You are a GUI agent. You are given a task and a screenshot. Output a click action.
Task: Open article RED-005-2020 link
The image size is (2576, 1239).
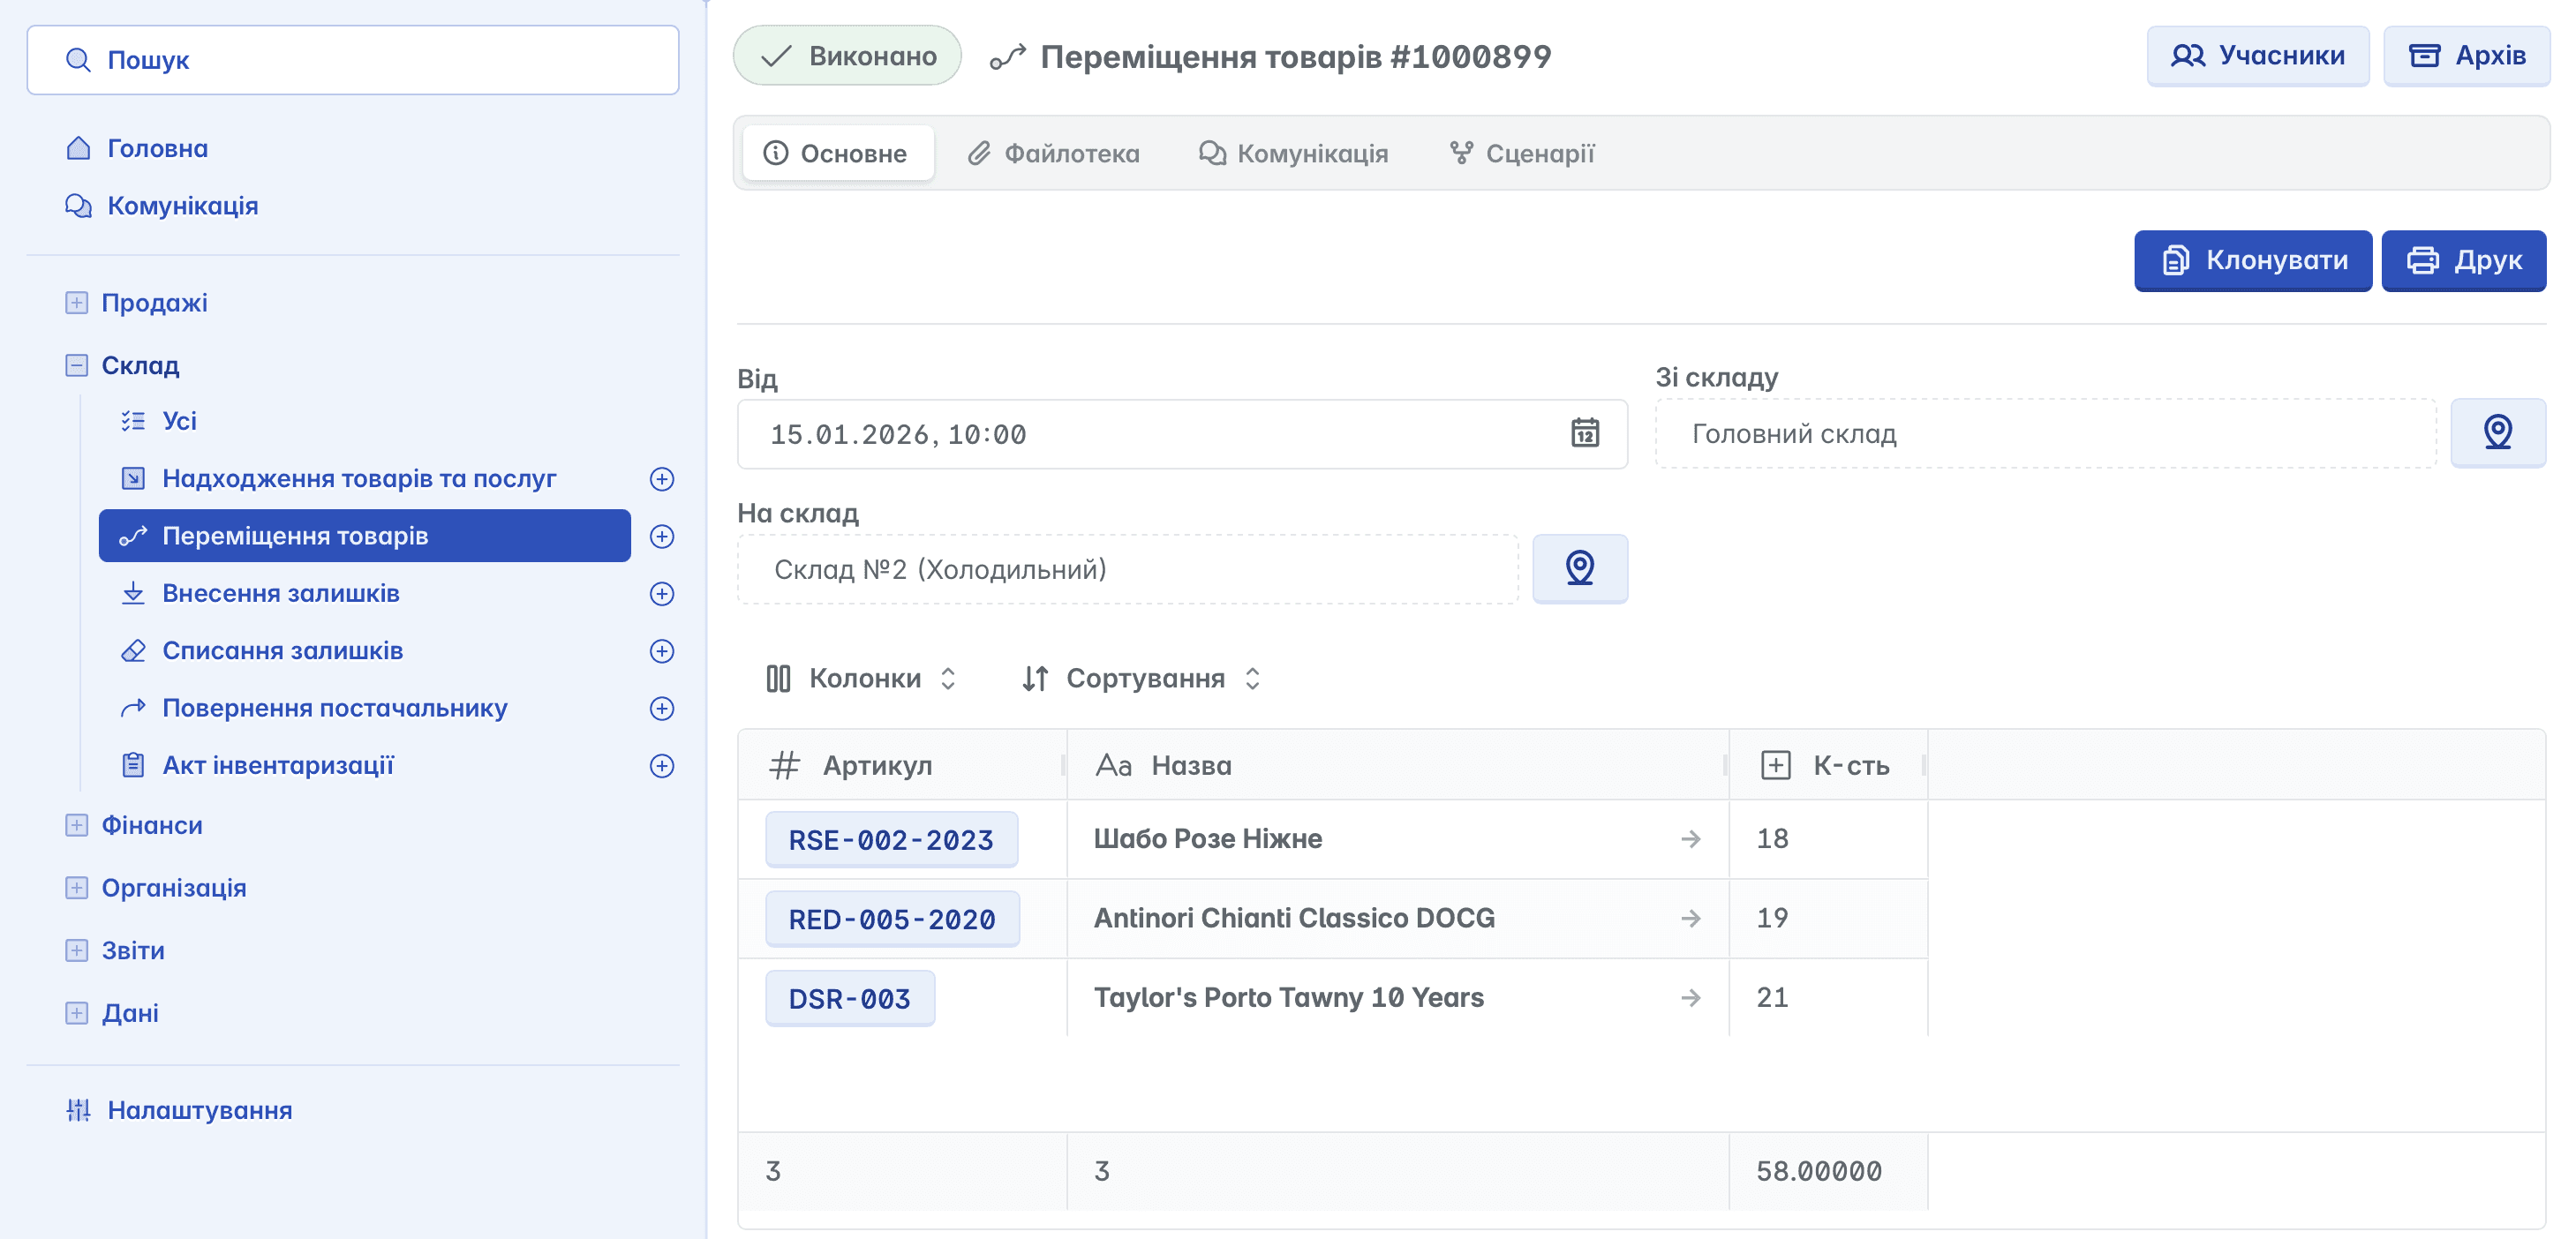(x=891, y=919)
